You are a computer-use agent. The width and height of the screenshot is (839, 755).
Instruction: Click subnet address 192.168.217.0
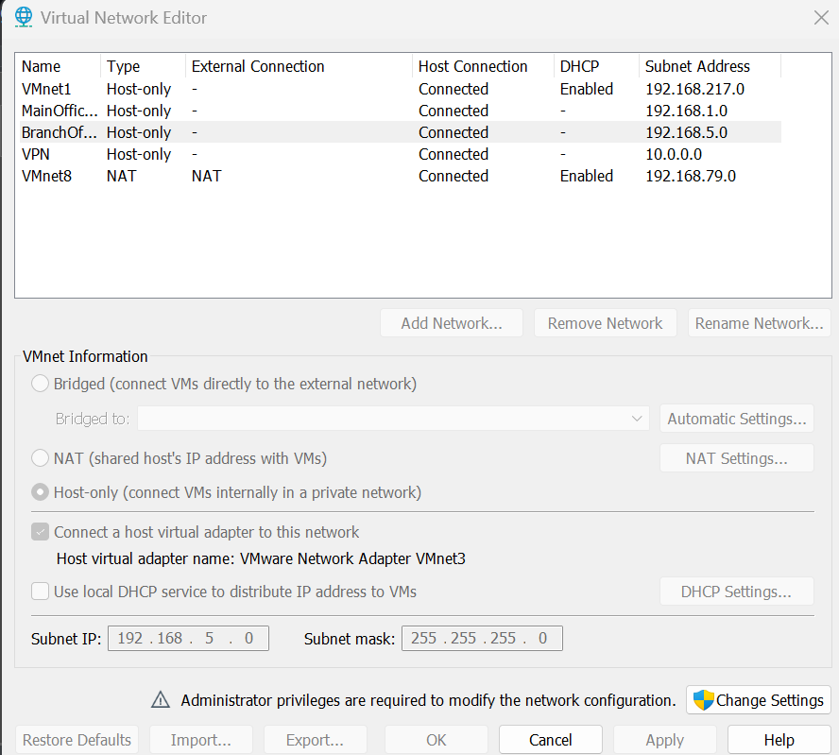point(694,89)
